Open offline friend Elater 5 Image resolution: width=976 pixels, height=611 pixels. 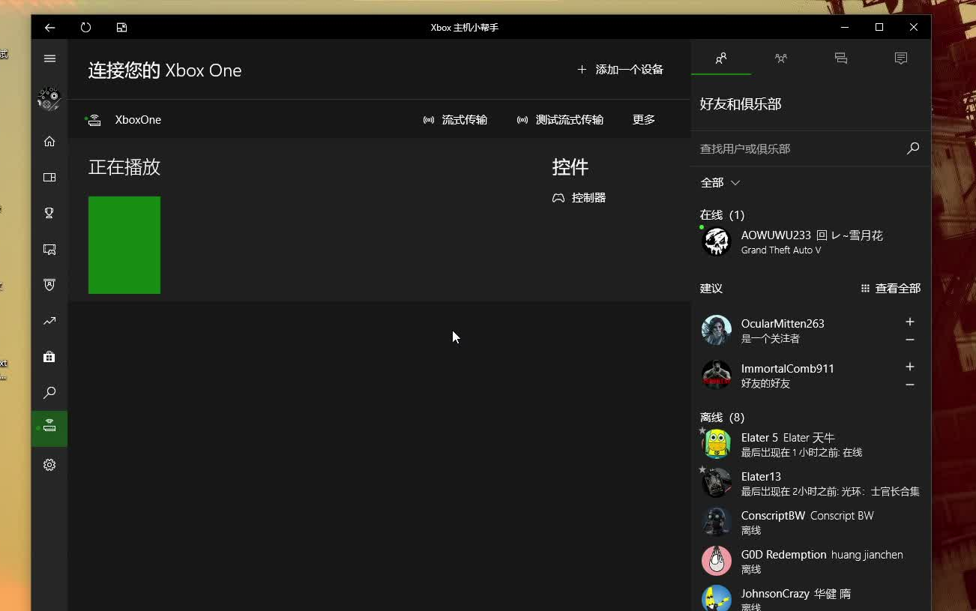click(811, 445)
